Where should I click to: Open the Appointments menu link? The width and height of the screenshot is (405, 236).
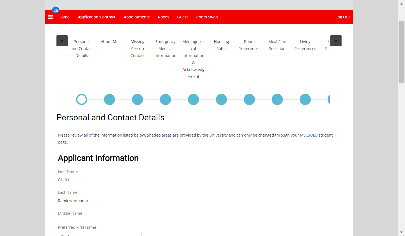(137, 17)
